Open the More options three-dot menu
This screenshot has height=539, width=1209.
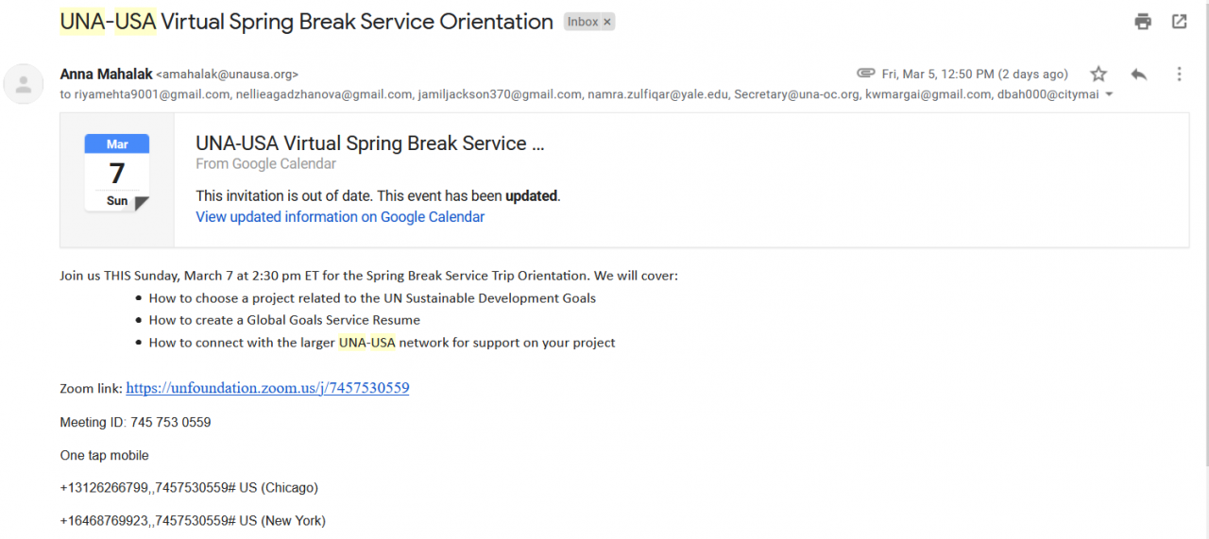coord(1179,74)
